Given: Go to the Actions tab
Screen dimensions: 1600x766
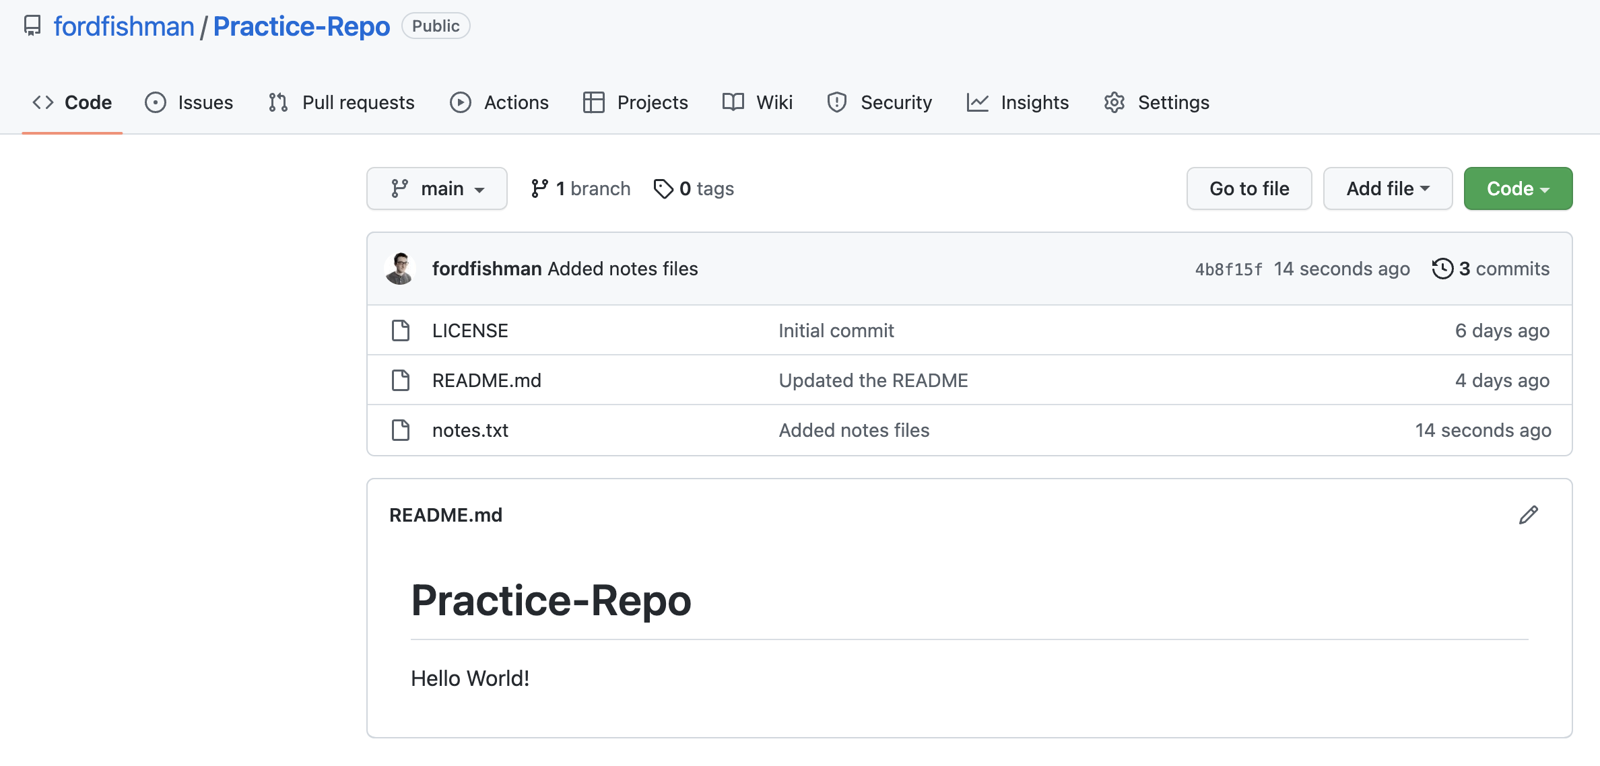Looking at the screenshot, I should click(499, 102).
